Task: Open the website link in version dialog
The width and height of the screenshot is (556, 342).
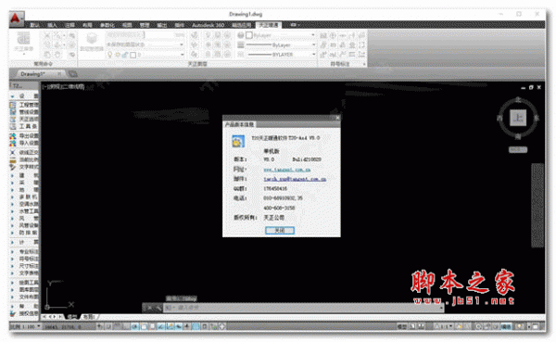Action: click(x=287, y=170)
